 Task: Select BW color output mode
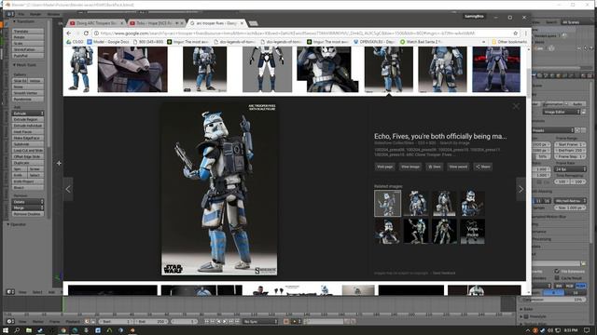[x=559, y=286]
